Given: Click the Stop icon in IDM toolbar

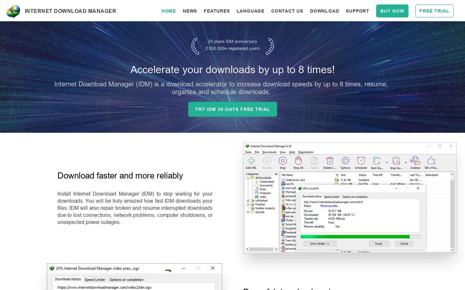Looking at the screenshot, I should (283, 161).
